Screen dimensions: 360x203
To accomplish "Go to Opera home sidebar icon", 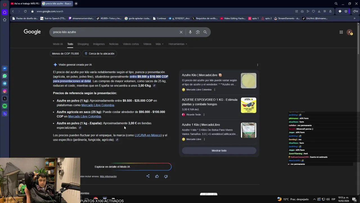I will 4,12.
